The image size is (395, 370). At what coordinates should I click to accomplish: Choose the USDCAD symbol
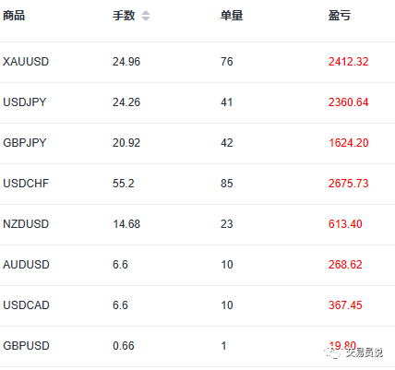click(x=26, y=305)
